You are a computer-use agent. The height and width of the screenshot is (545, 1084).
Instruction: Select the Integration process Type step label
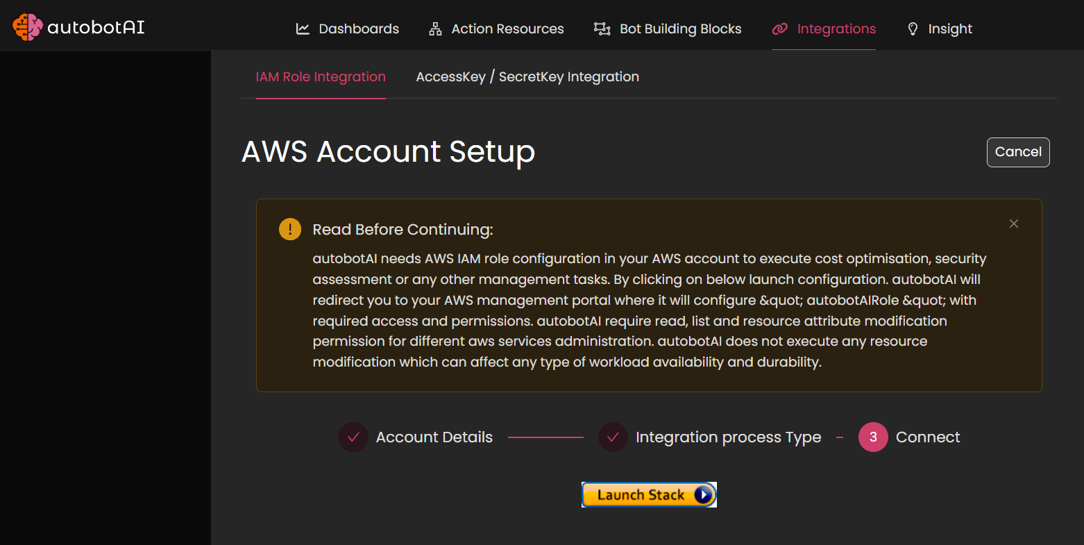729,437
